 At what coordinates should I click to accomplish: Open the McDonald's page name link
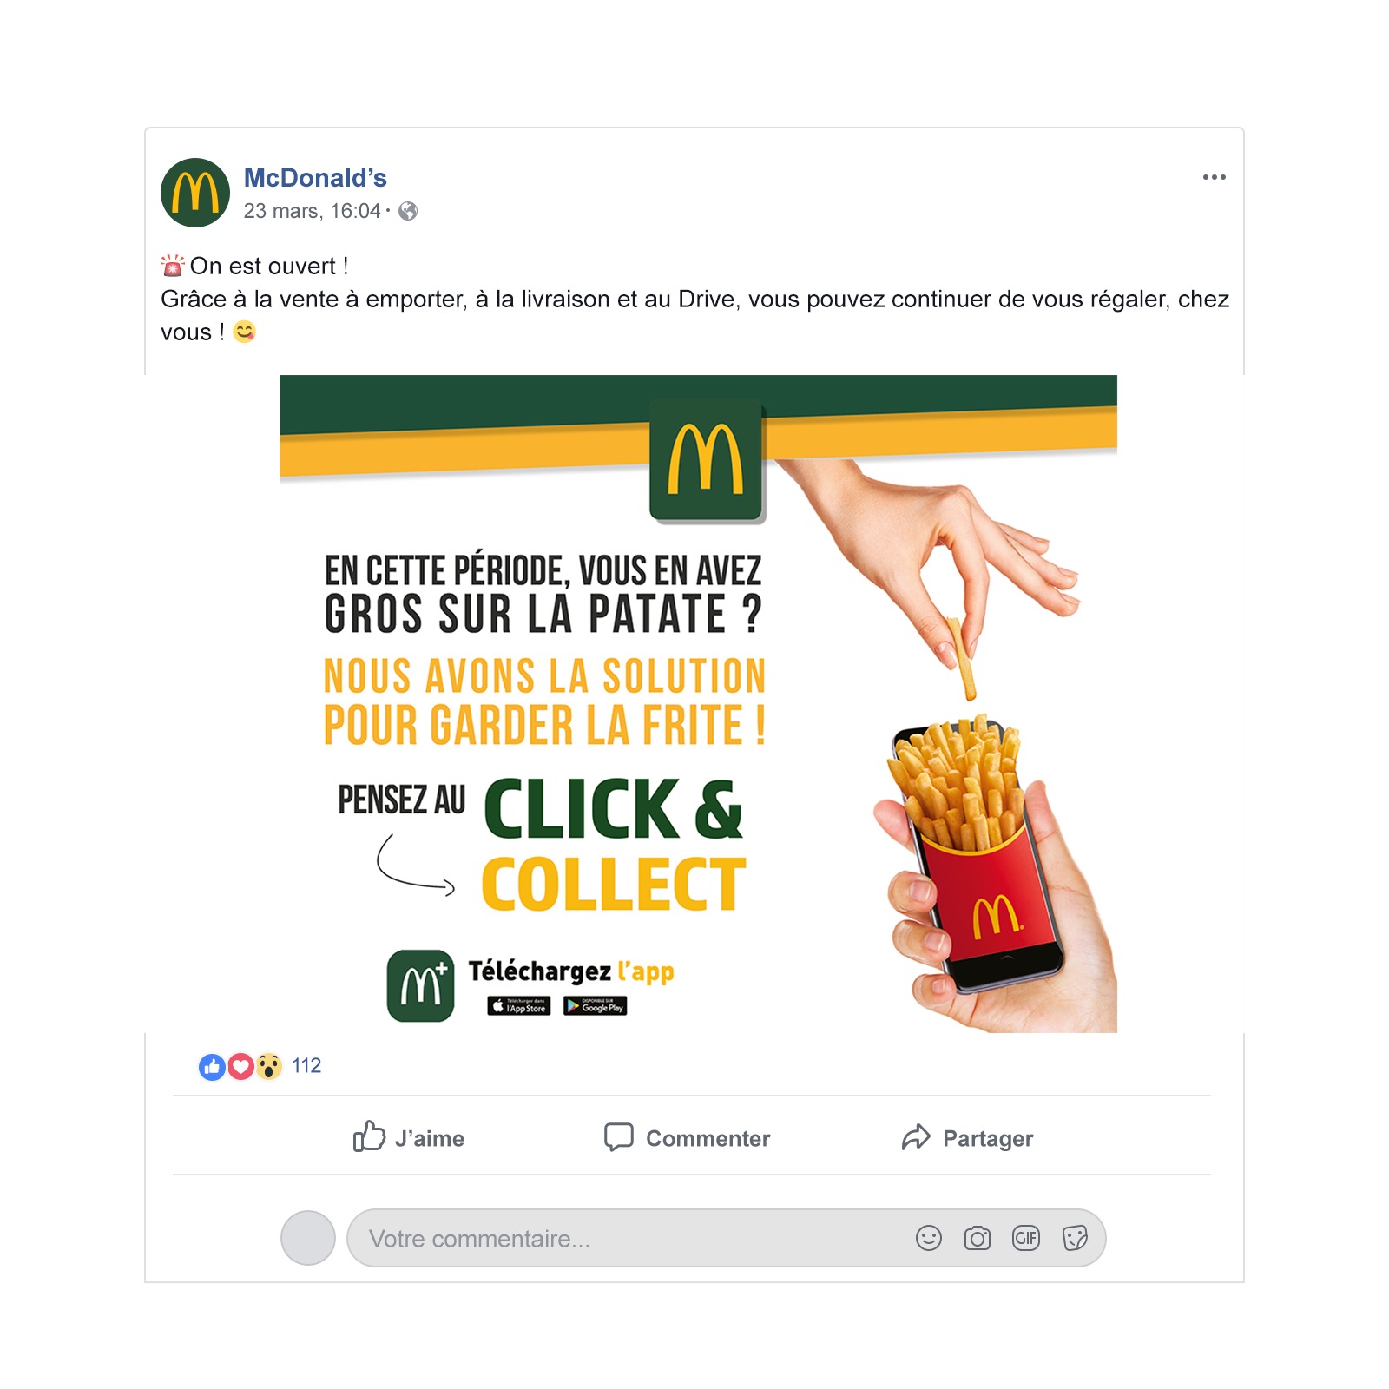[315, 177]
